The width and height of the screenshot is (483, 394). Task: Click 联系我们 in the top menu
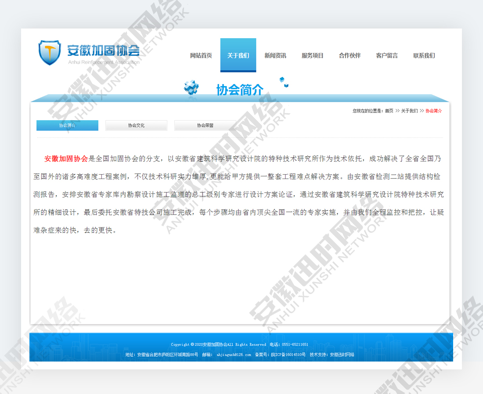[x=424, y=56]
